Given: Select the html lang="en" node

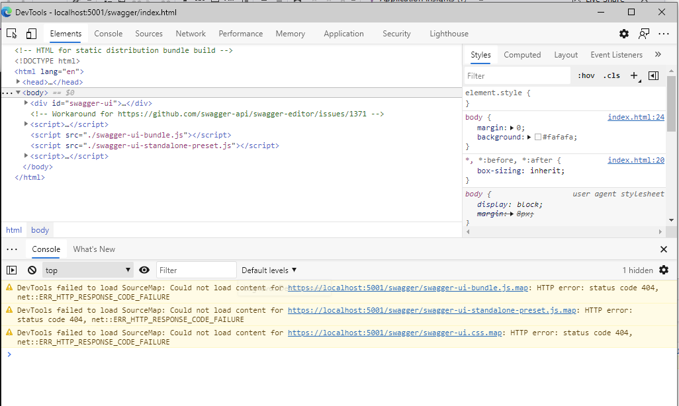Looking at the screenshot, I should click(x=49, y=71).
